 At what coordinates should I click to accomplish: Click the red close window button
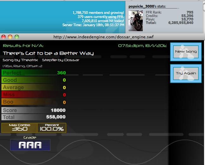click(3, 37)
